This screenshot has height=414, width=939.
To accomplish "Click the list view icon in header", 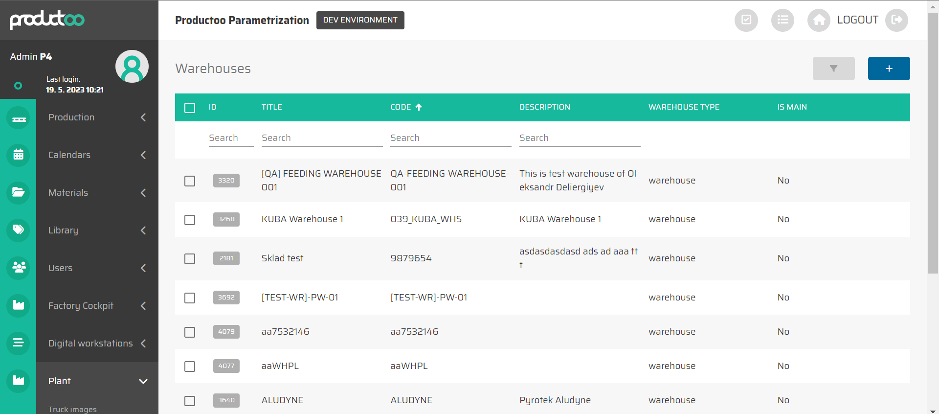I will click(782, 20).
